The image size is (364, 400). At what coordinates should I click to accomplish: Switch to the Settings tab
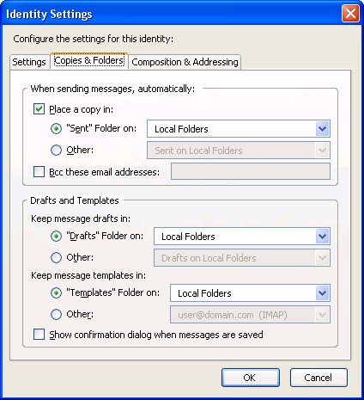(29, 62)
